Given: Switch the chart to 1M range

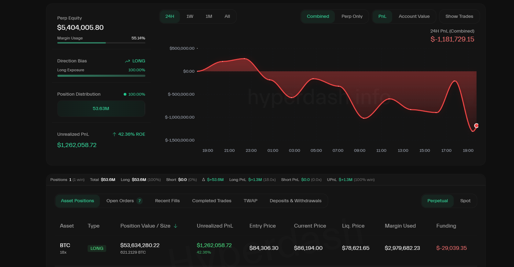Looking at the screenshot, I should pyautogui.click(x=209, y=16).
